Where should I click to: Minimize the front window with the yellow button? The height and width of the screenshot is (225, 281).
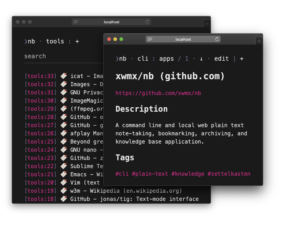(115, 39)
